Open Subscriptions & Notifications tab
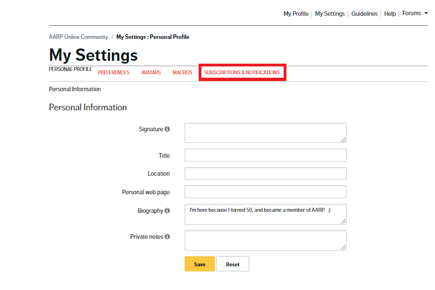 [242, 73]
